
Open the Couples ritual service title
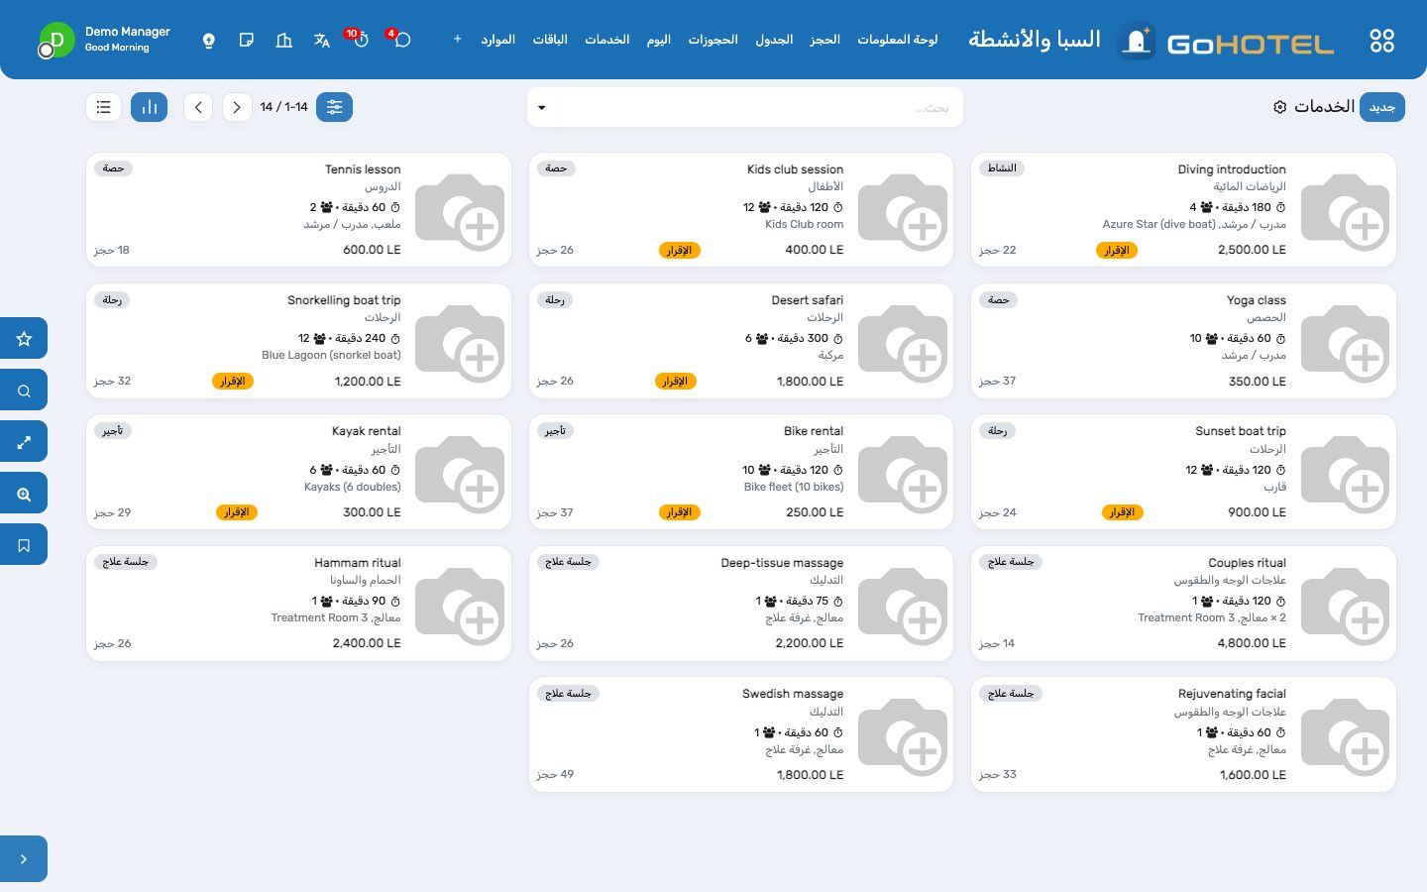tap(1247, 563)
